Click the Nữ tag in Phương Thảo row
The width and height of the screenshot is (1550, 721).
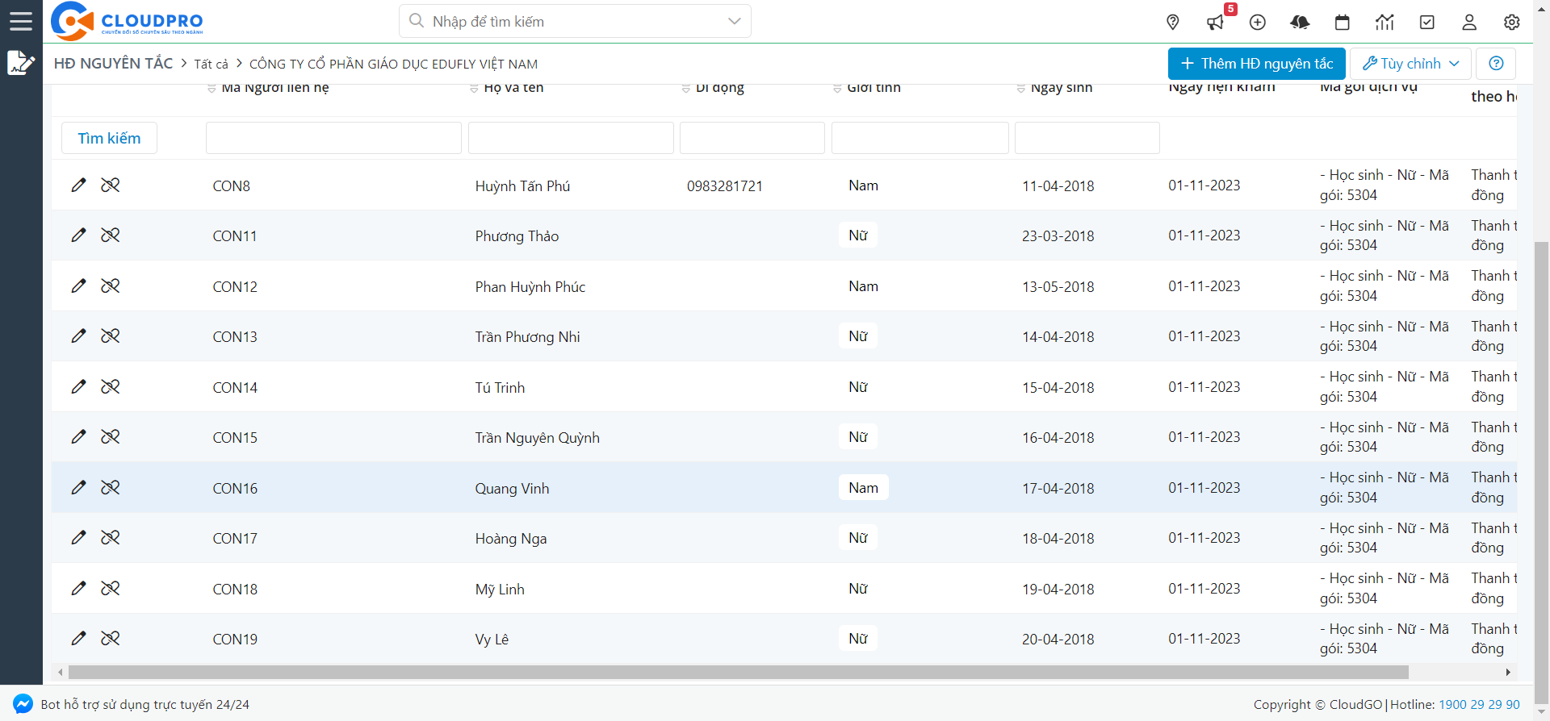tap(858, 235)
